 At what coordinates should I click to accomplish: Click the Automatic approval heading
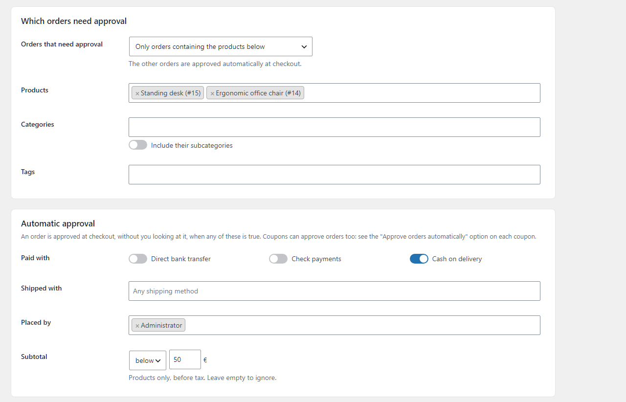point(58,223)
